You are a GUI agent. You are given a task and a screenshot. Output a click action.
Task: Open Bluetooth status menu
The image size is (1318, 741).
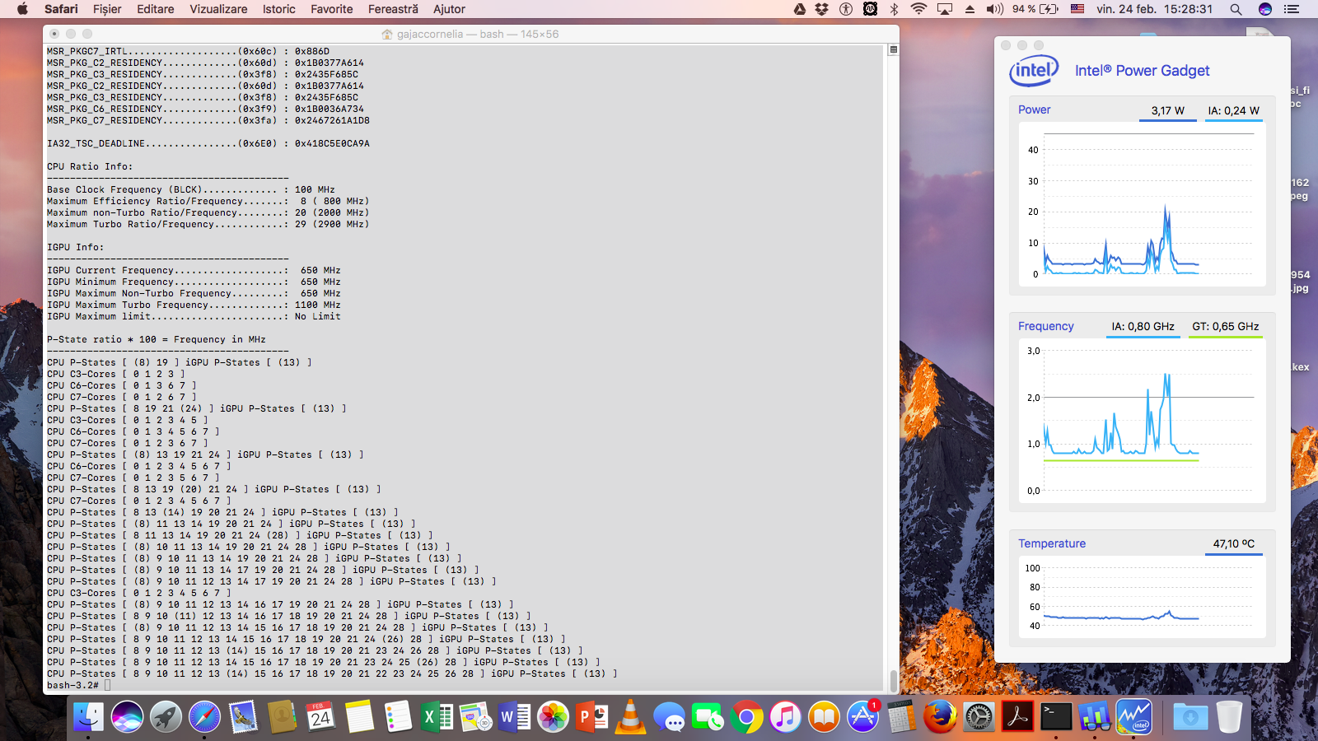tap(894, 9)
